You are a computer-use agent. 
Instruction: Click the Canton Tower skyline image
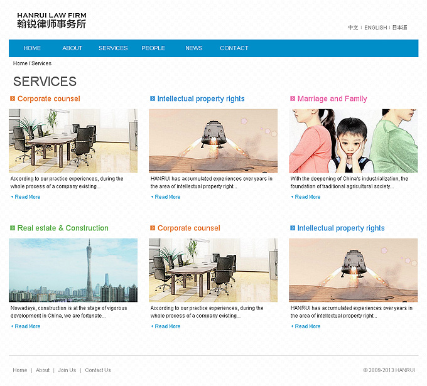pyautogui.click(x=73, y=270)
